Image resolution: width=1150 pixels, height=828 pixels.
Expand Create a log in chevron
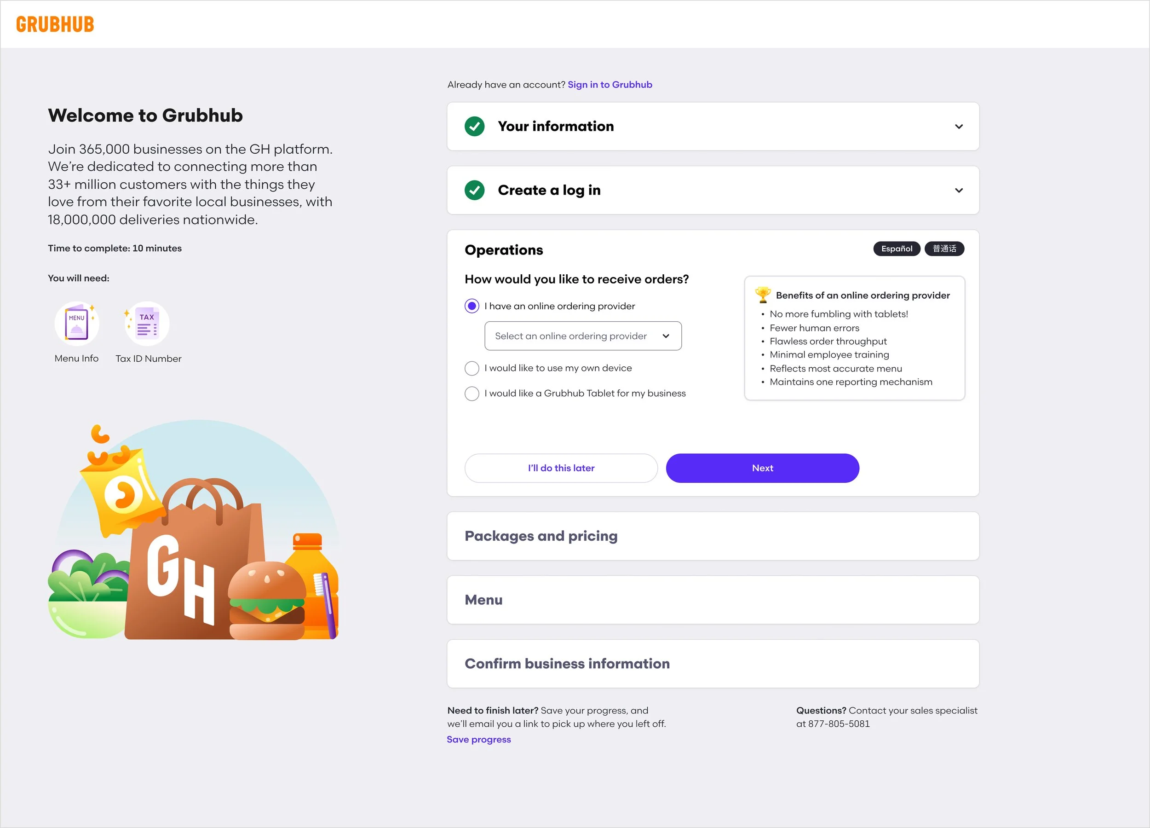tap(958, 190)
